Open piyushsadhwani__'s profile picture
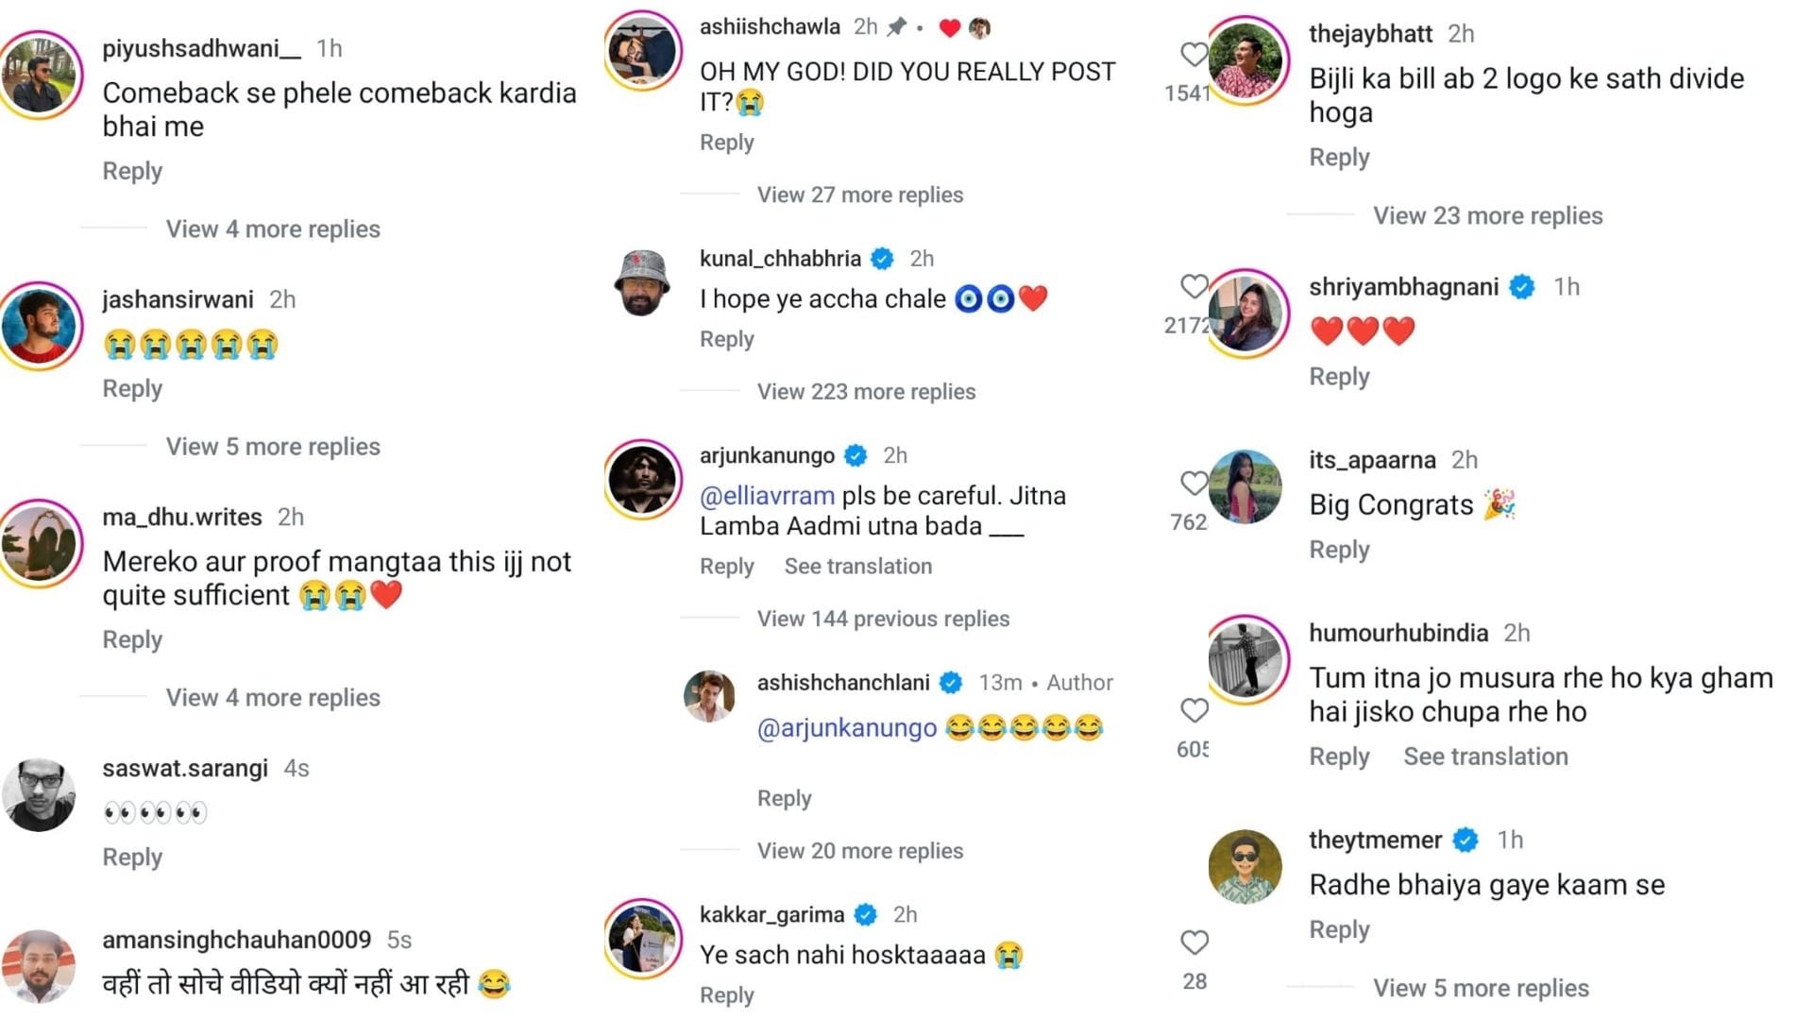 point(38,74)
